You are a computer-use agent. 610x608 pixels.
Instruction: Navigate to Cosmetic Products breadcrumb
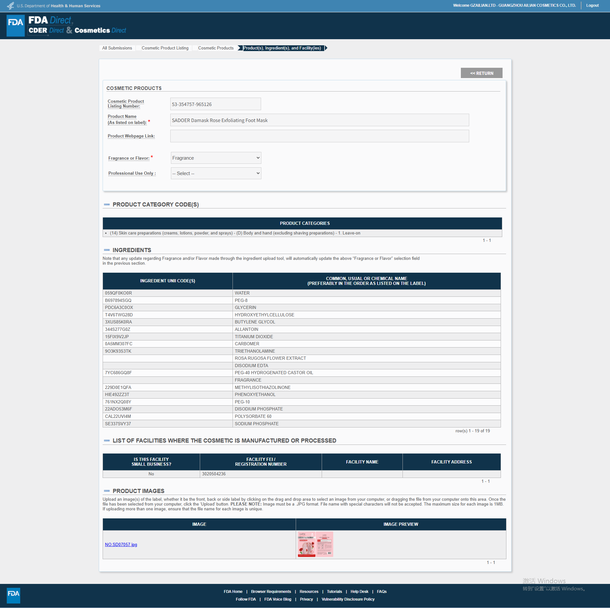coord(216,48)
